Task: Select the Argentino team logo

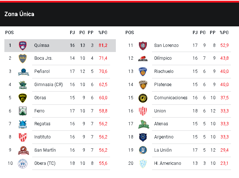Action: (x=143, y=137)
